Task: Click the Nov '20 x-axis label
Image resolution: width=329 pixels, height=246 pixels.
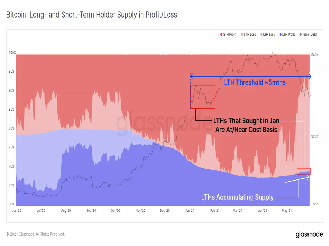Action: tap(140, 211)
